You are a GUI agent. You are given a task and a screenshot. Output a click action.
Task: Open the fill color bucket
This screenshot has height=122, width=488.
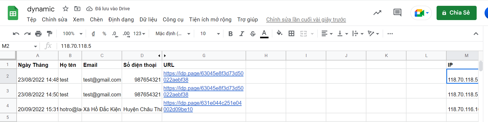[279, 34]
